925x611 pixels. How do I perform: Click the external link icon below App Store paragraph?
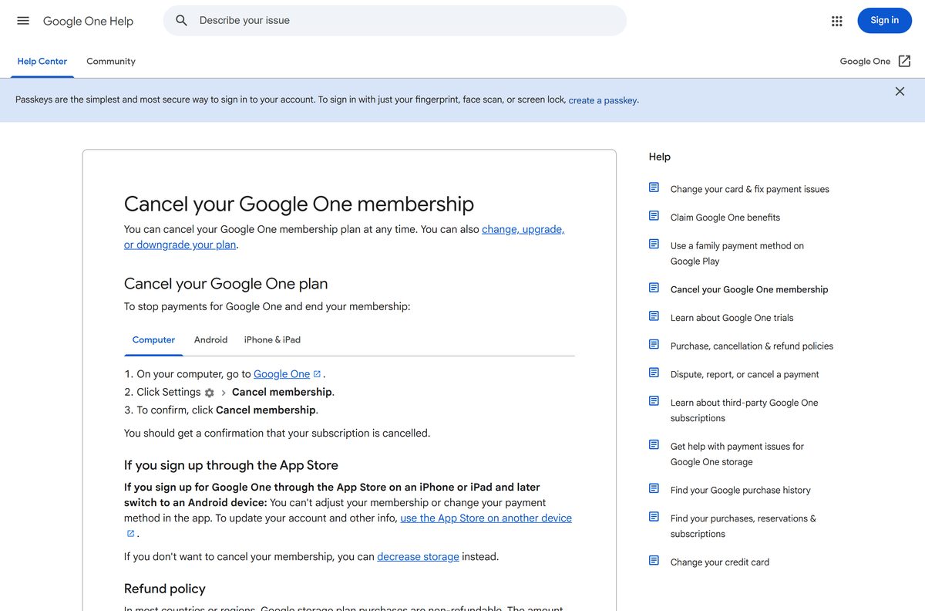point(130,534)
